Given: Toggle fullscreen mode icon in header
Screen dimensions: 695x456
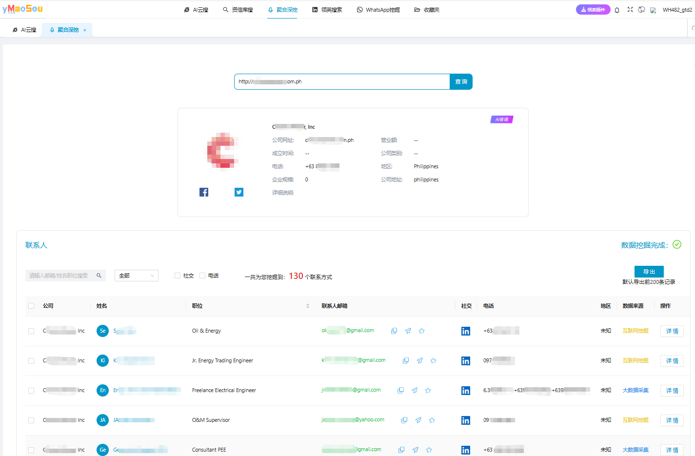Looking at the screenshot, I should point(630,10).
